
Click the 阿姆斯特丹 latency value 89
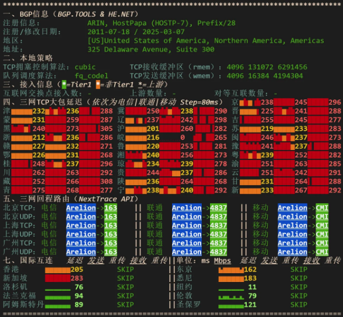click(x=79, y=304)
